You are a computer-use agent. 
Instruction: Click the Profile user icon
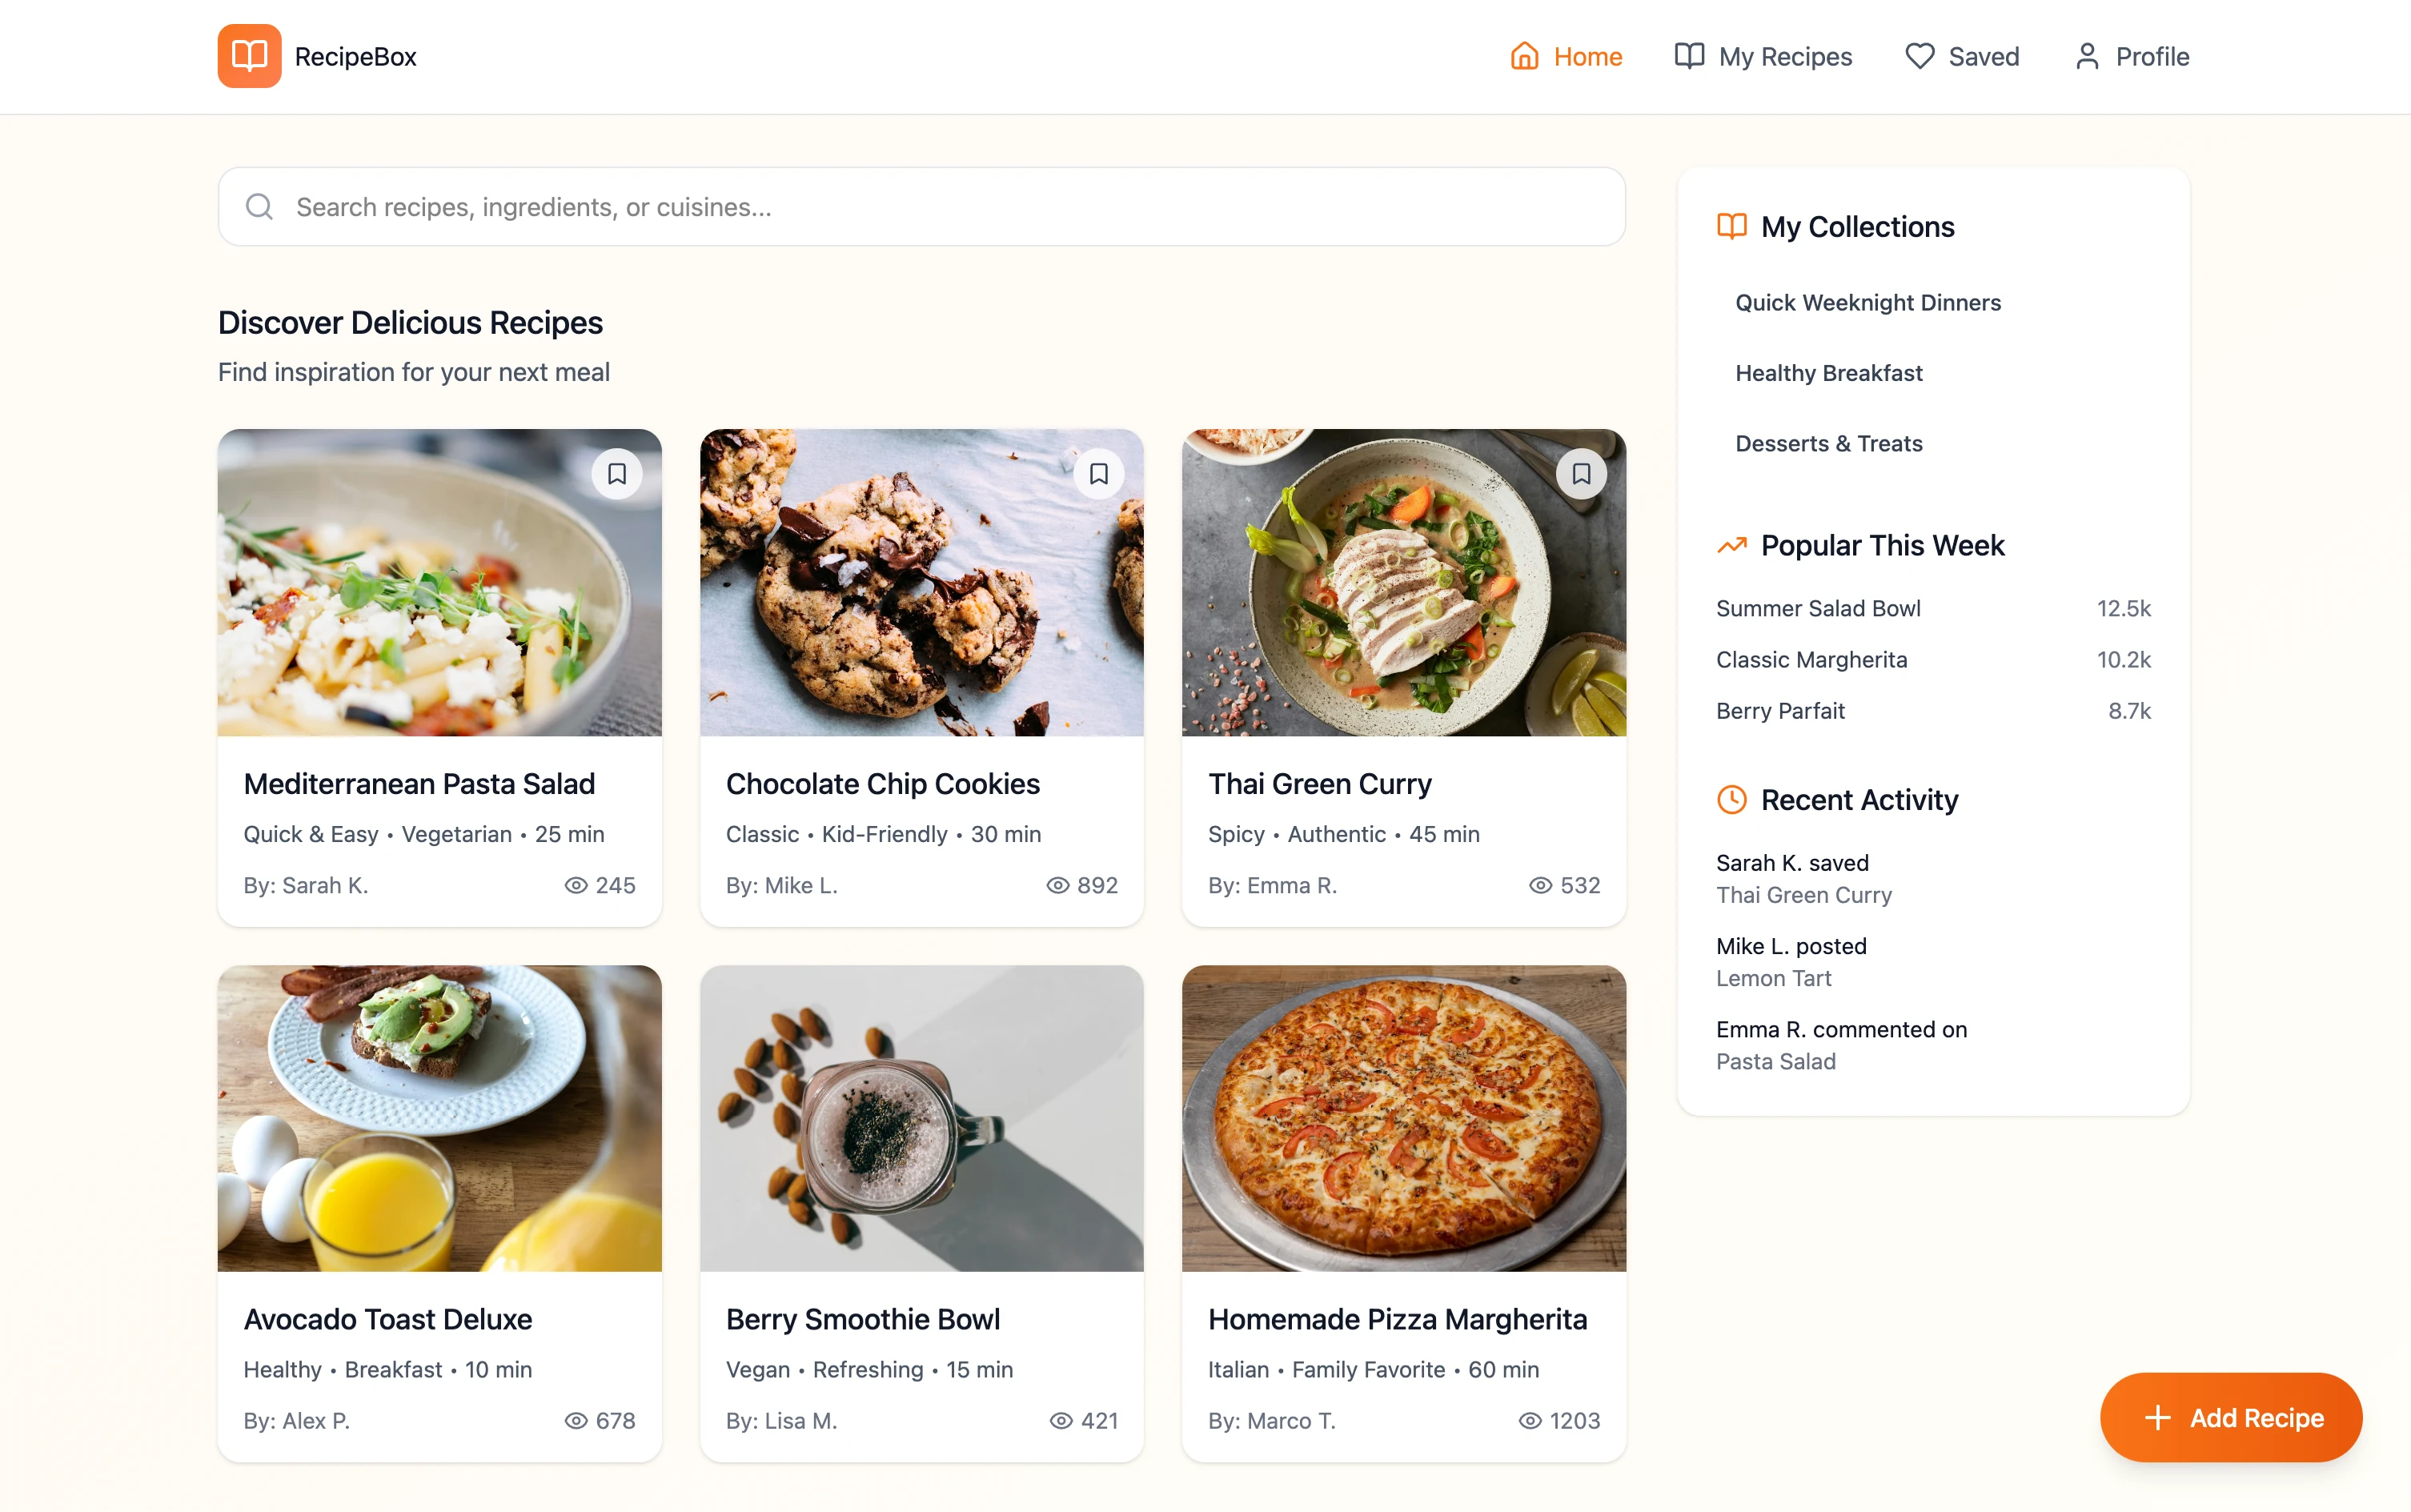tap(2087, 56)
